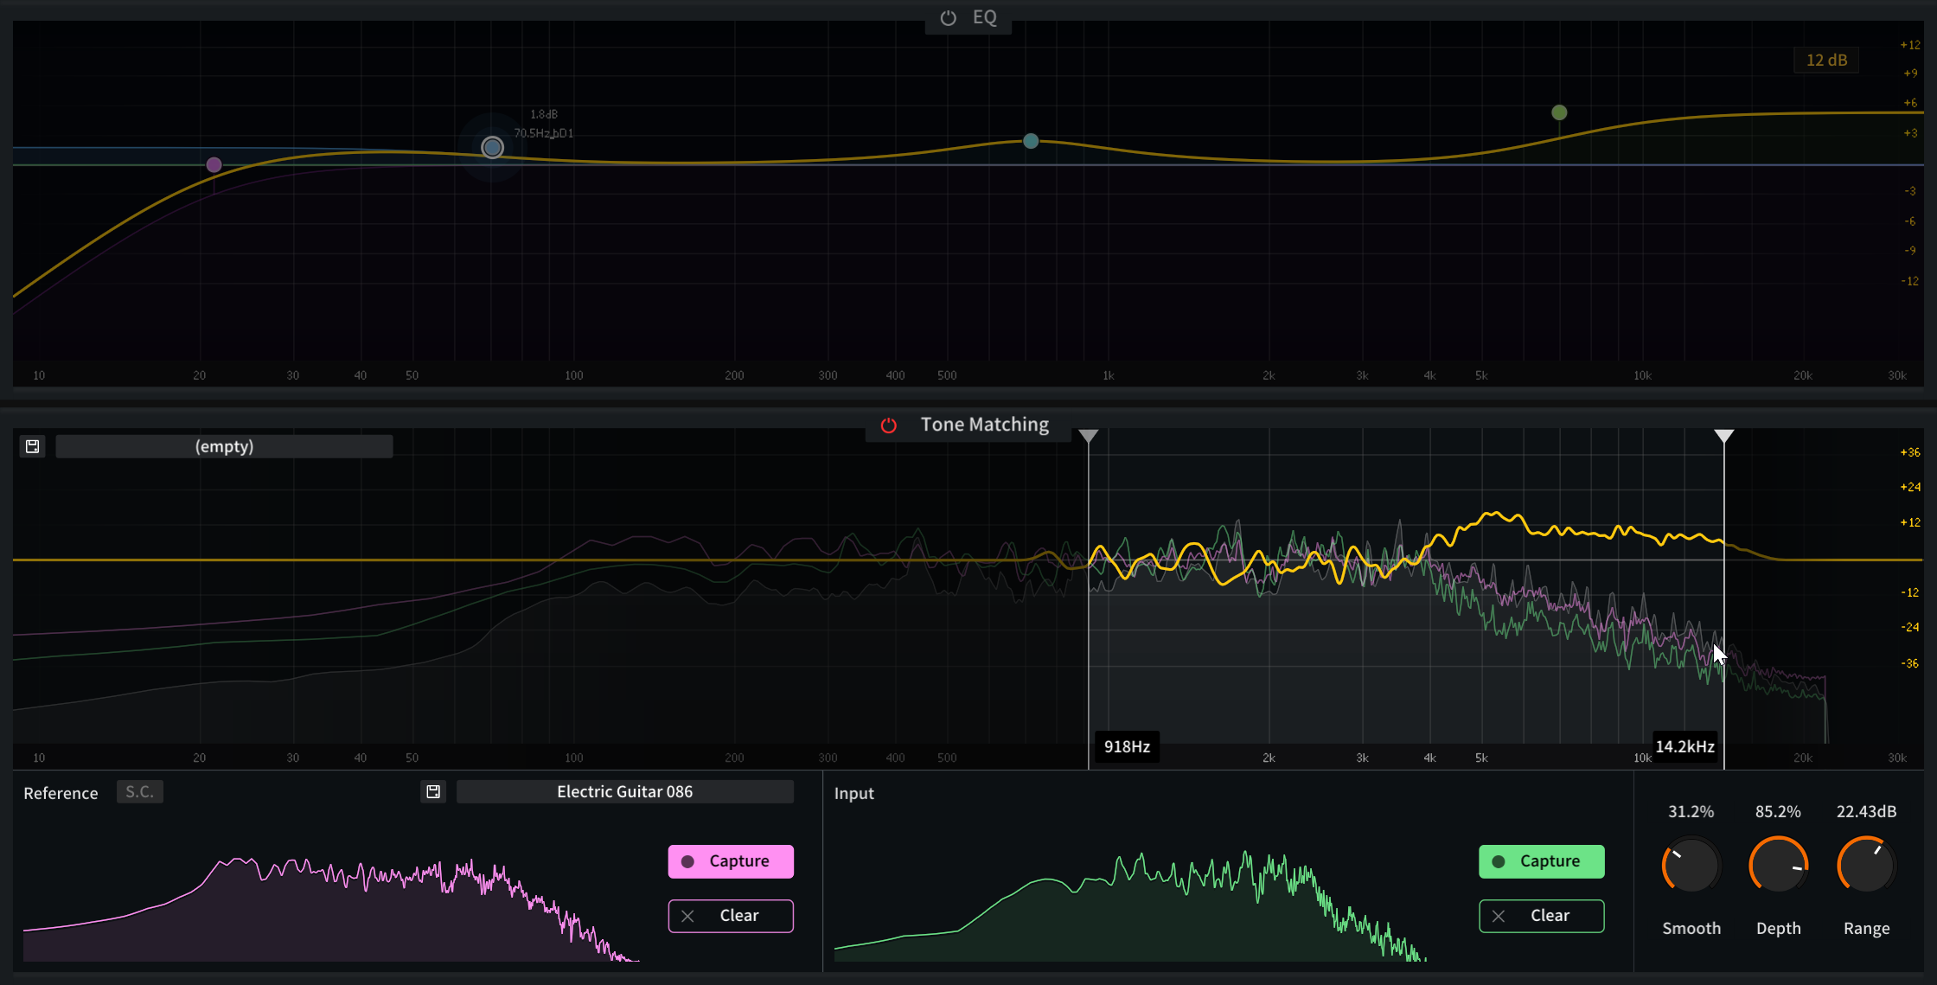Click the pink Reference Capture button
Screen dimensions: 1937x985
[x=731, y=861]
